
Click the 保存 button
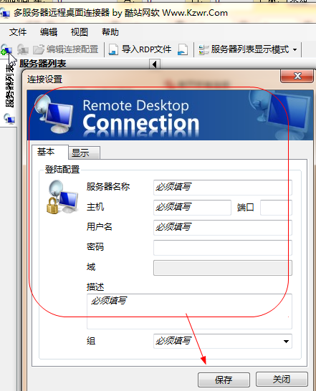pos(224,380)
